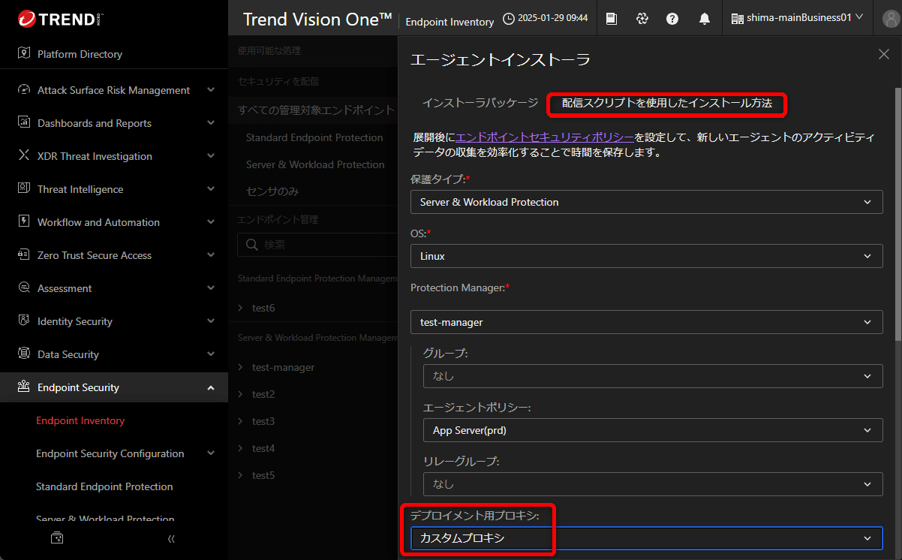Screen dimensions: 902x560
Task: Open the shima-mainBusiness01 account dropdown
Action: pyautogui.click(x=797, y=18)
